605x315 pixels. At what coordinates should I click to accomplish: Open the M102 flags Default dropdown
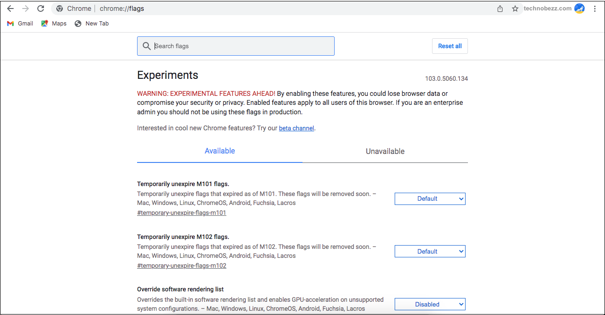point(430,252)
